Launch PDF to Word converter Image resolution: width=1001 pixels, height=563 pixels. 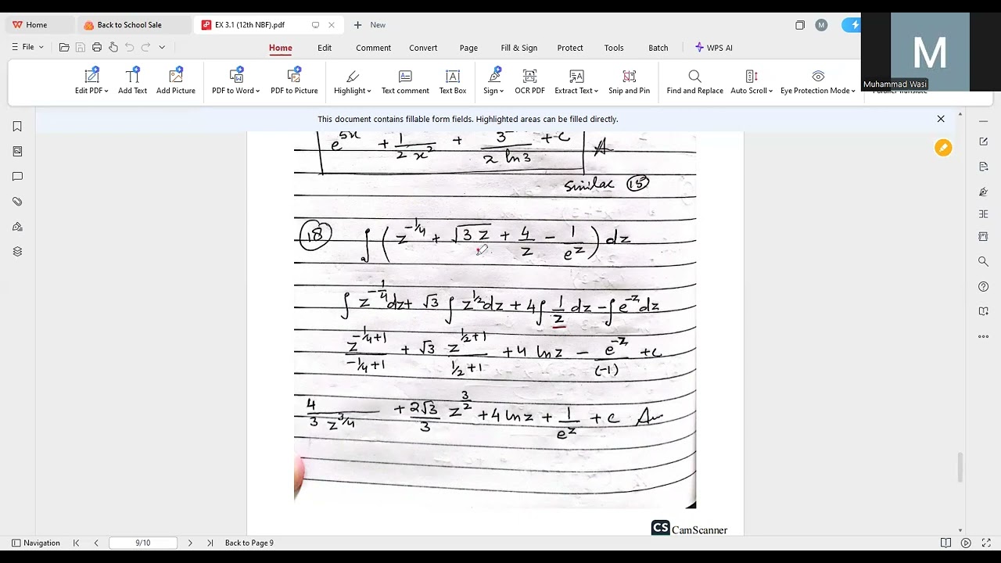pyautogui.click(x=235, y=81)
